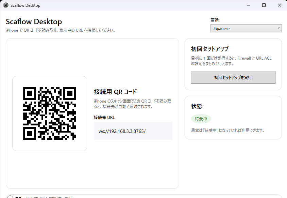
Task: Click the Firewall and URL ACL description text
Action: click(231, 61)
